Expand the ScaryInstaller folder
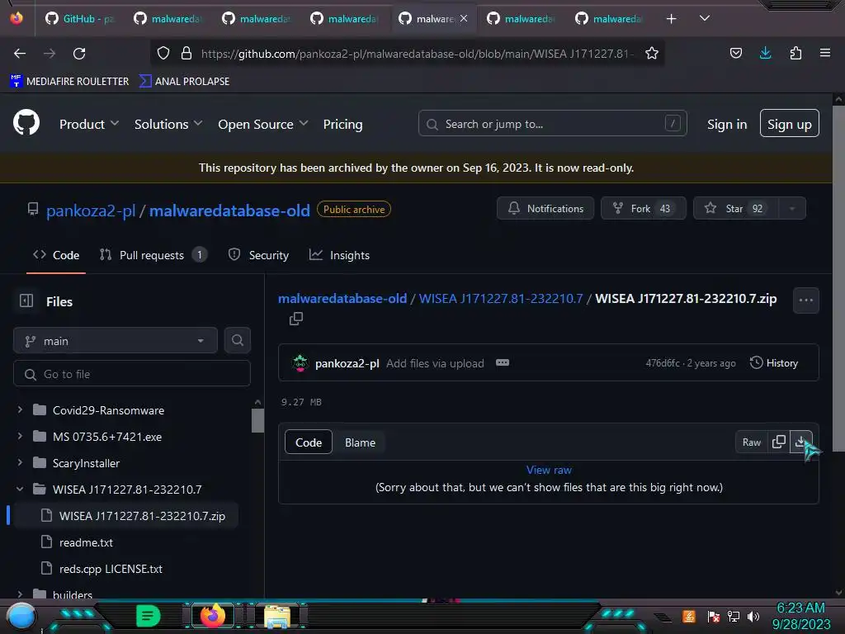 [20, 462]
